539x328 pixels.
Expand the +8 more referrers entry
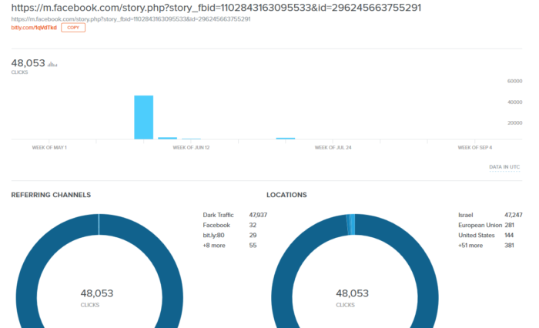(x=229, y=246)
